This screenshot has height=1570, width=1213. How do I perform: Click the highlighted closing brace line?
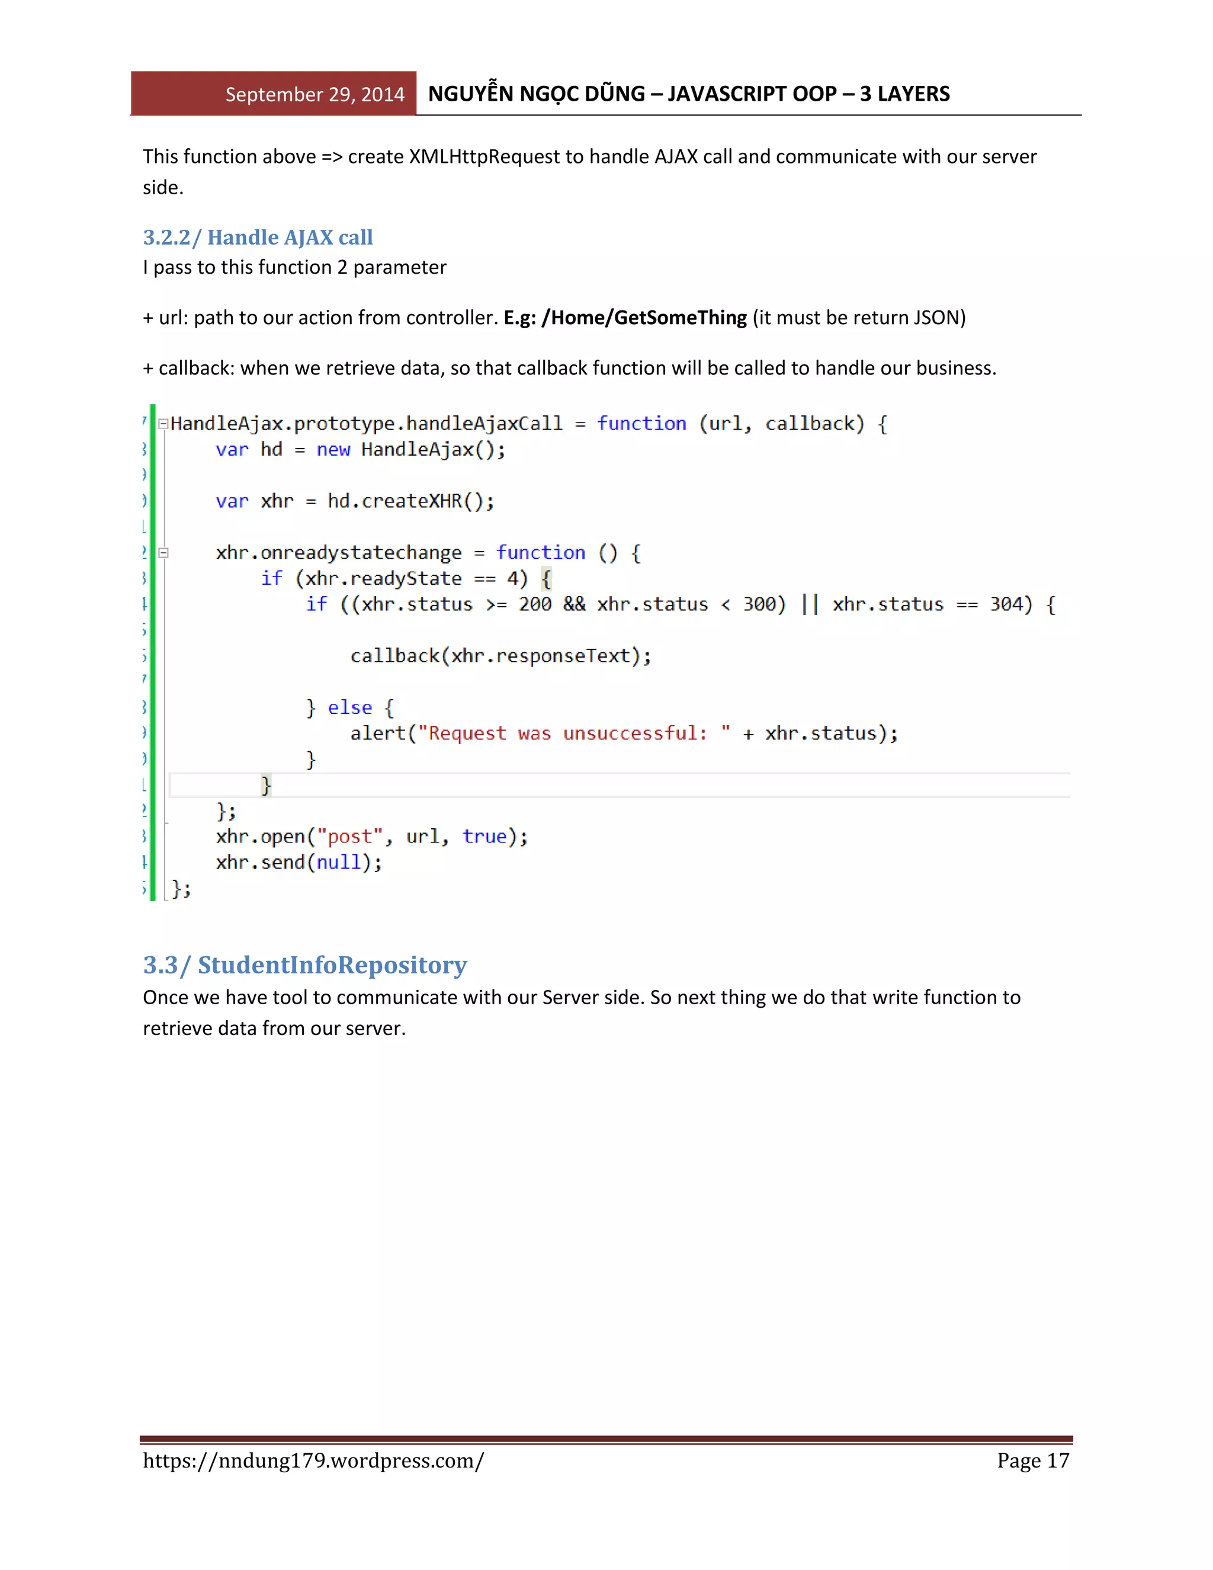pos(266,785)
